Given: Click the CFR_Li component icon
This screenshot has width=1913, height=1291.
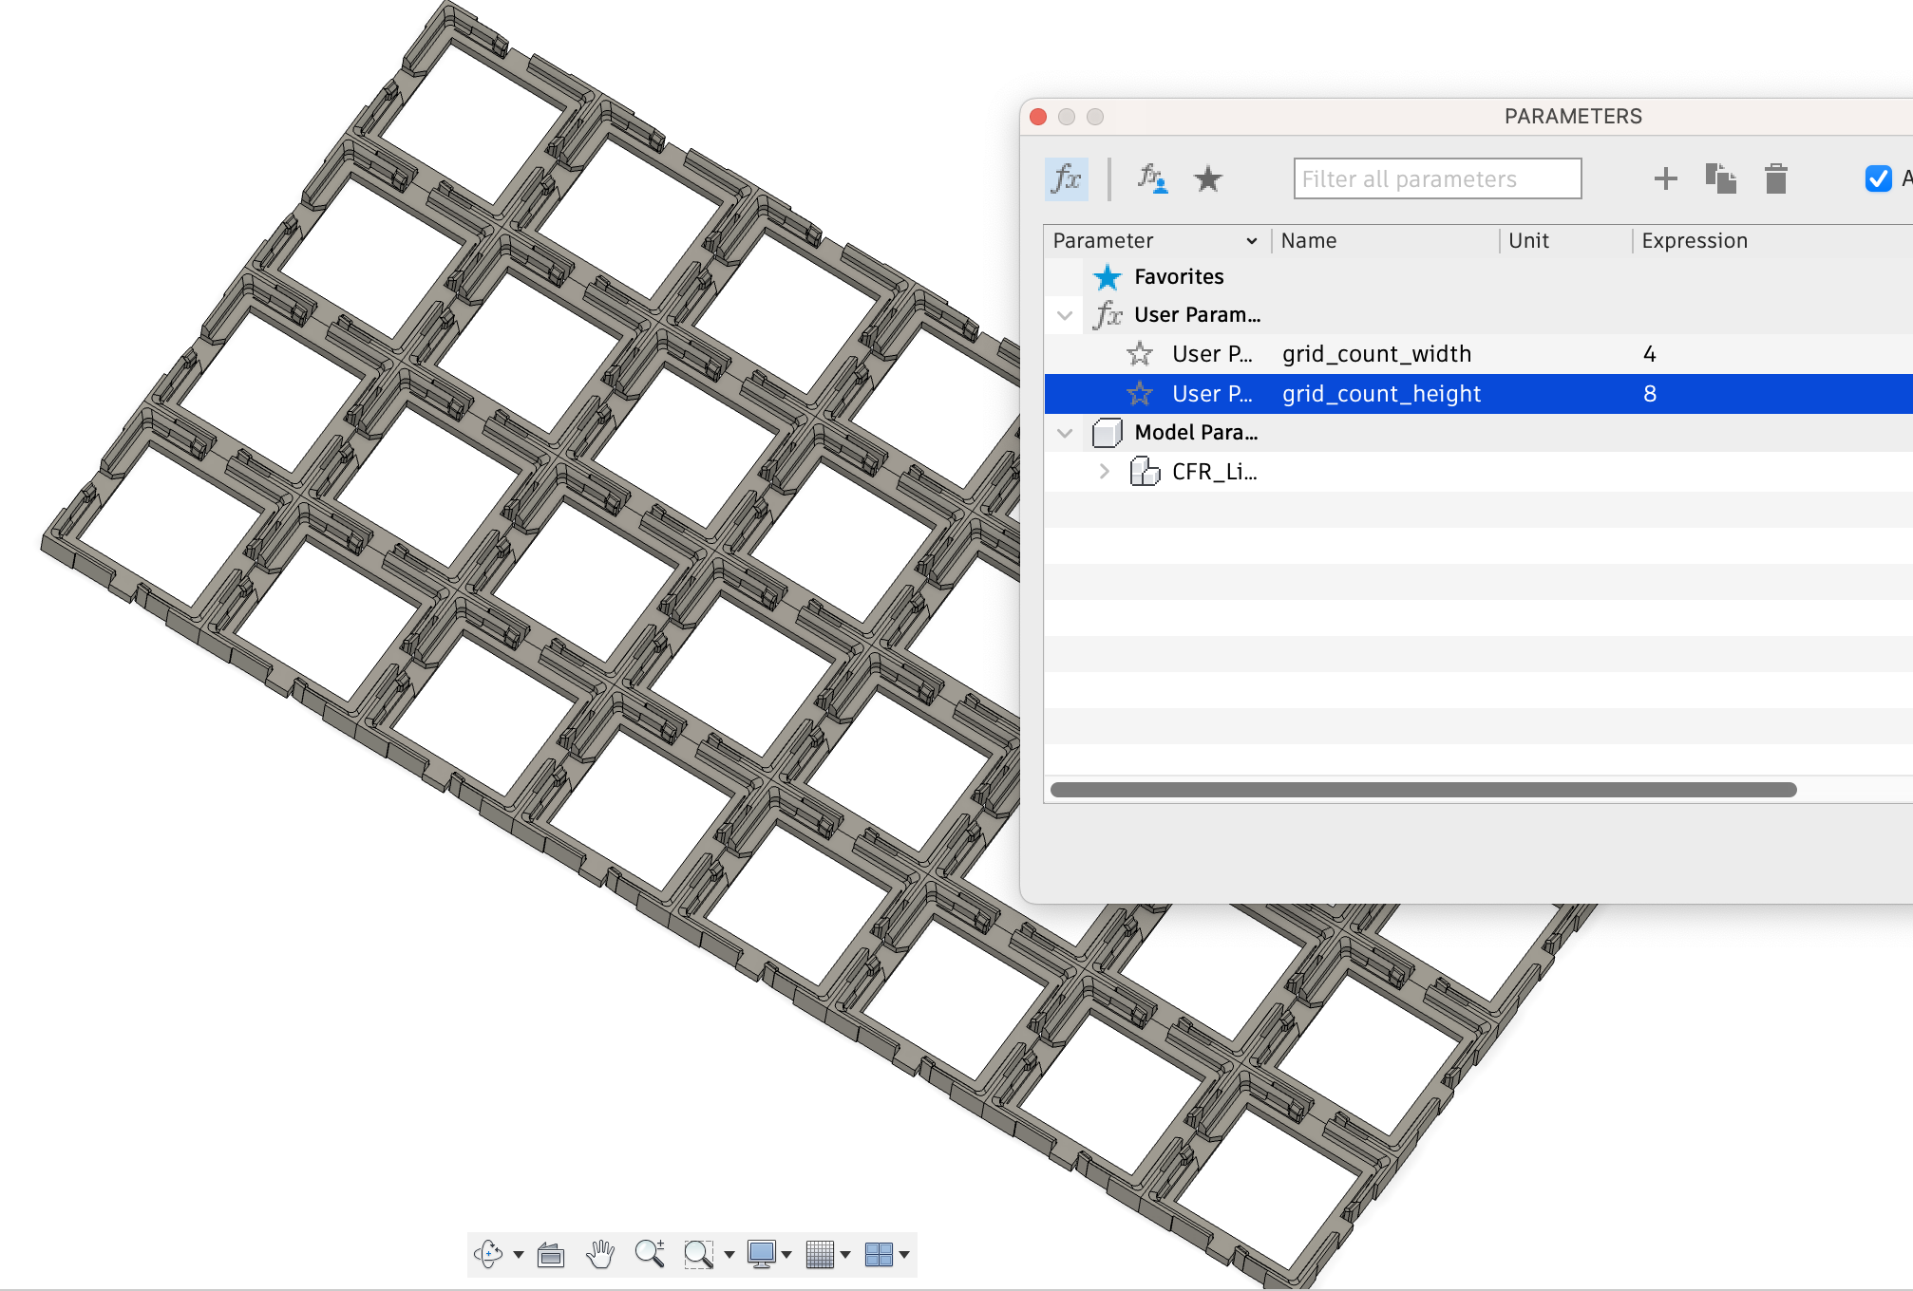Looking at the screenshot, I should tap(1145, 471).
